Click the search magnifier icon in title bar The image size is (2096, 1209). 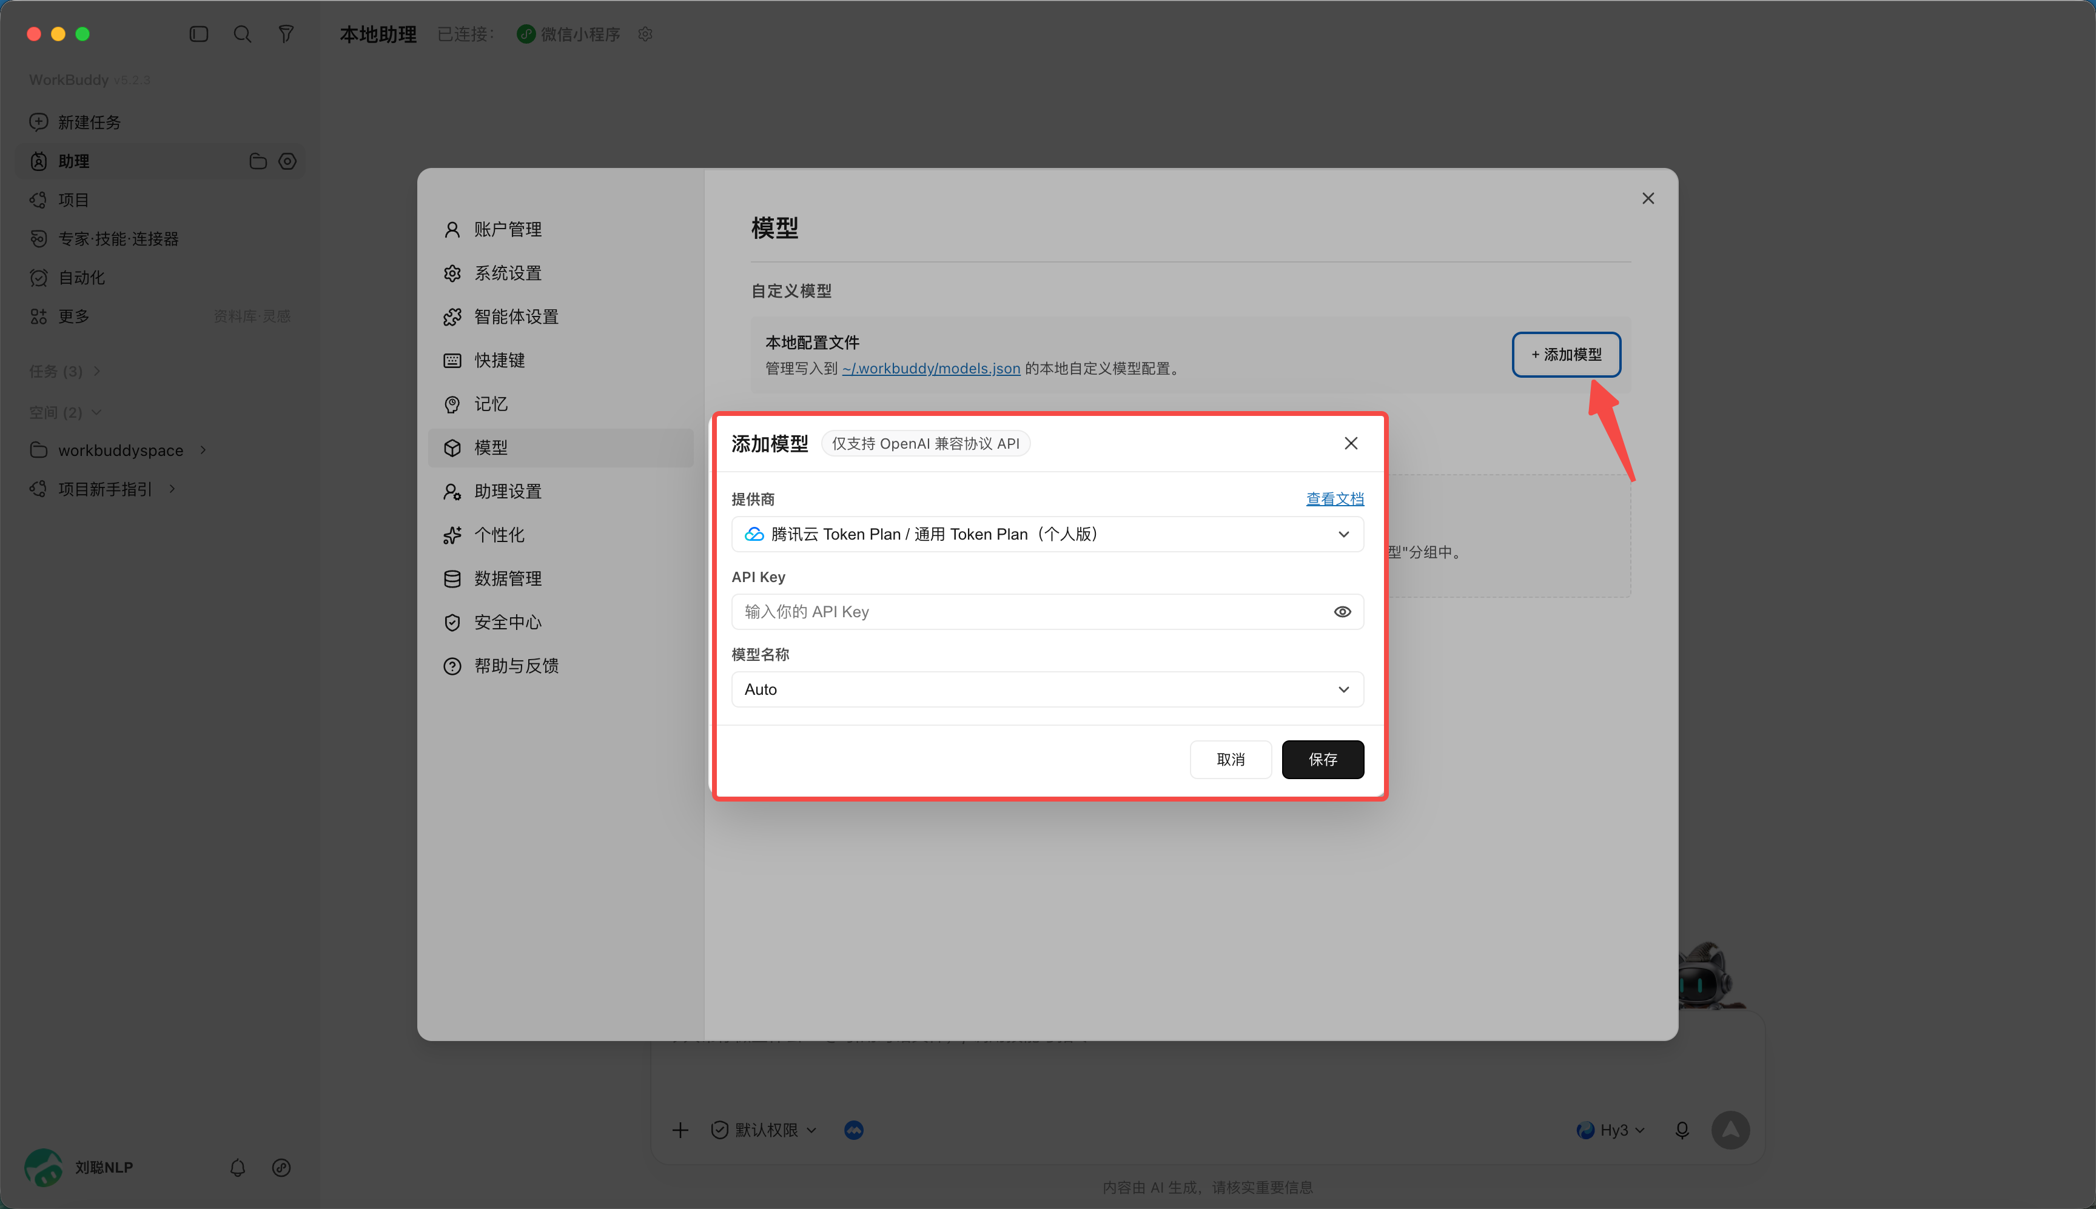click(x=243, y=34)
